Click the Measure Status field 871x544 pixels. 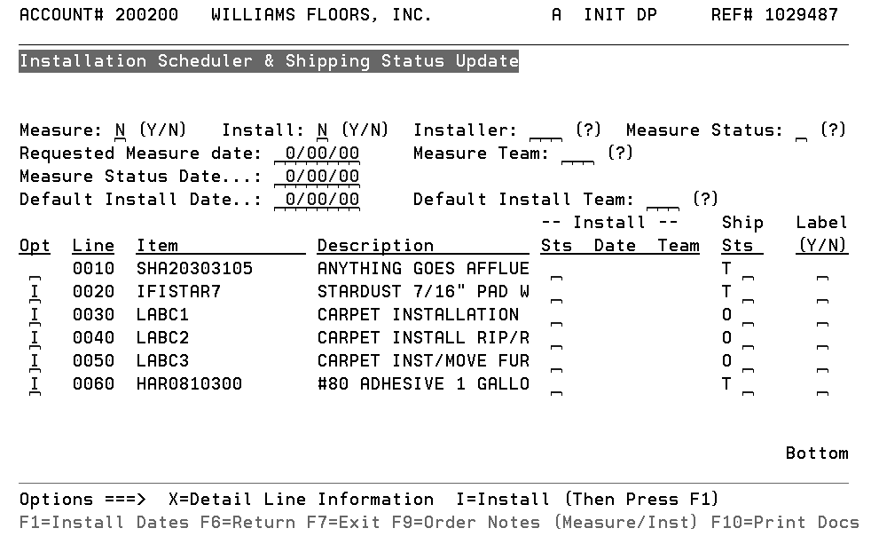[x=801, y=130]
